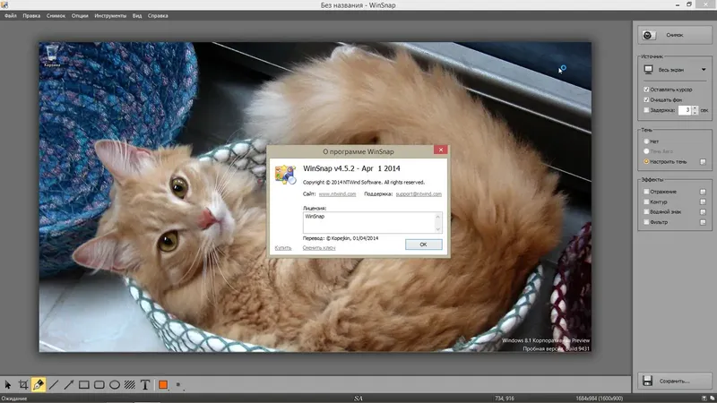The image size is (717, 403).
Task: Select the arrow pointer tool
Action: [8, 385]
